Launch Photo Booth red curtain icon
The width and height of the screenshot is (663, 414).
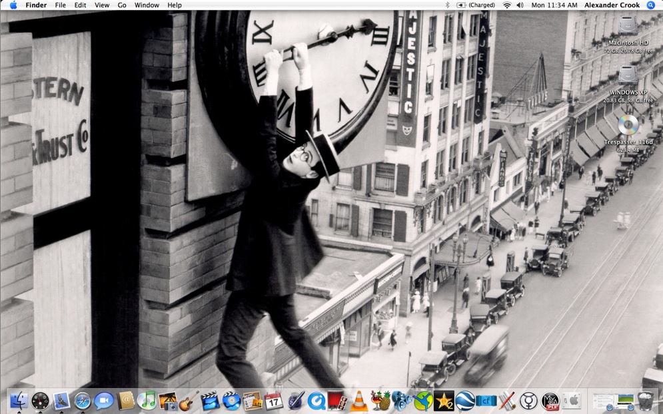[337, 401]
